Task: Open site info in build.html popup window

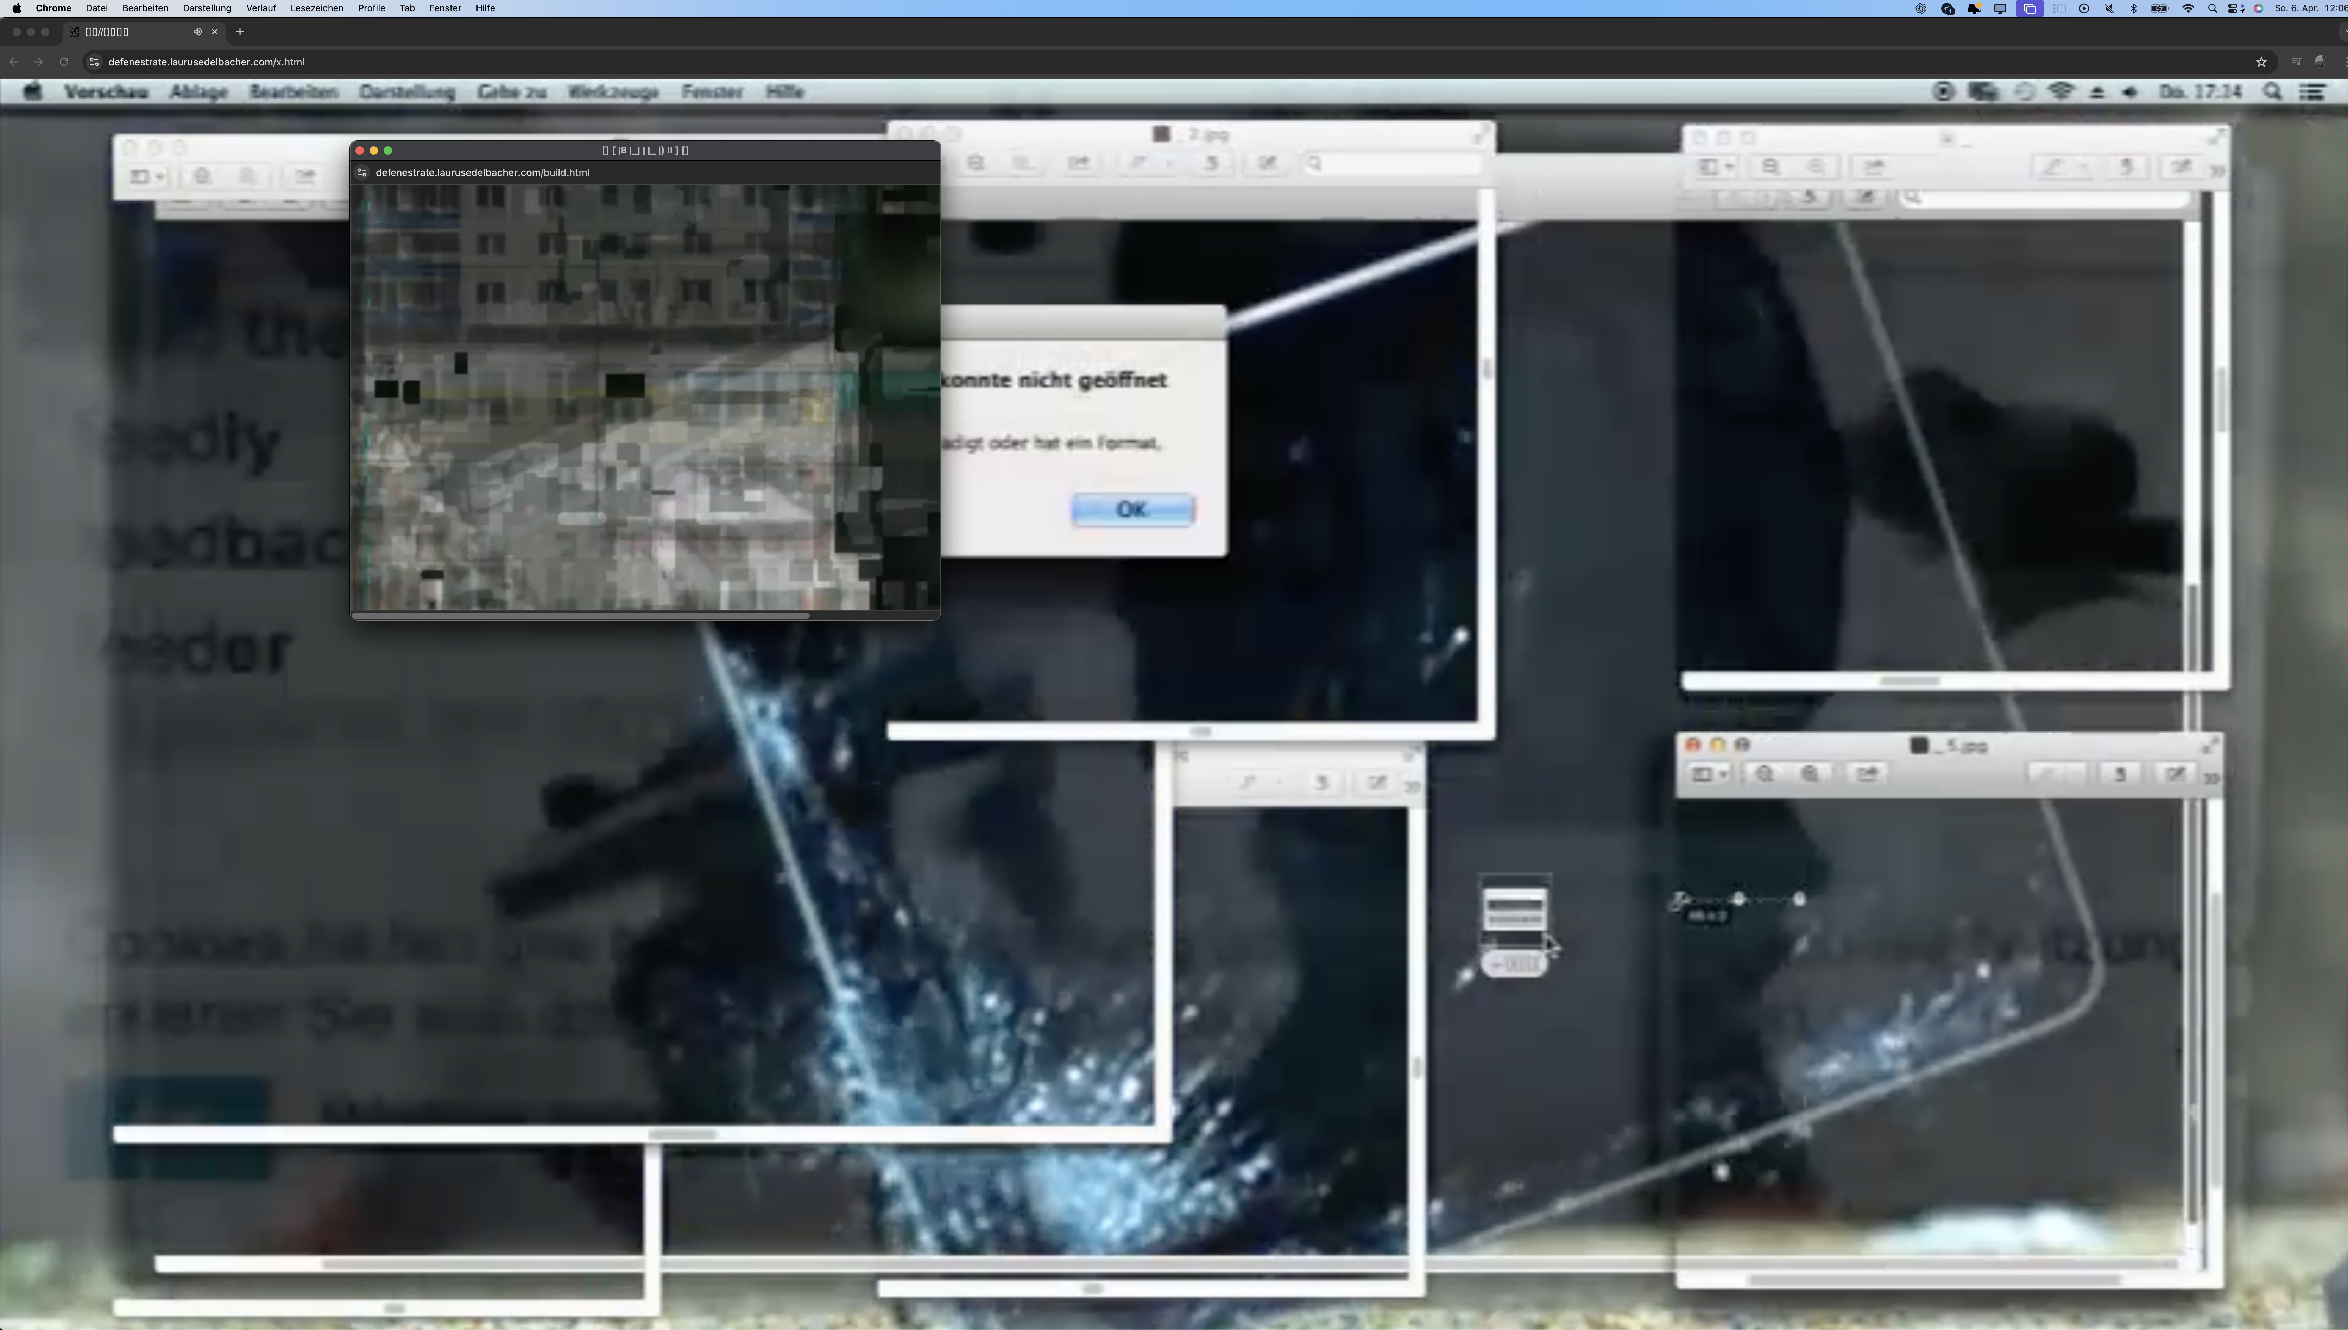Action: point(362,173)
